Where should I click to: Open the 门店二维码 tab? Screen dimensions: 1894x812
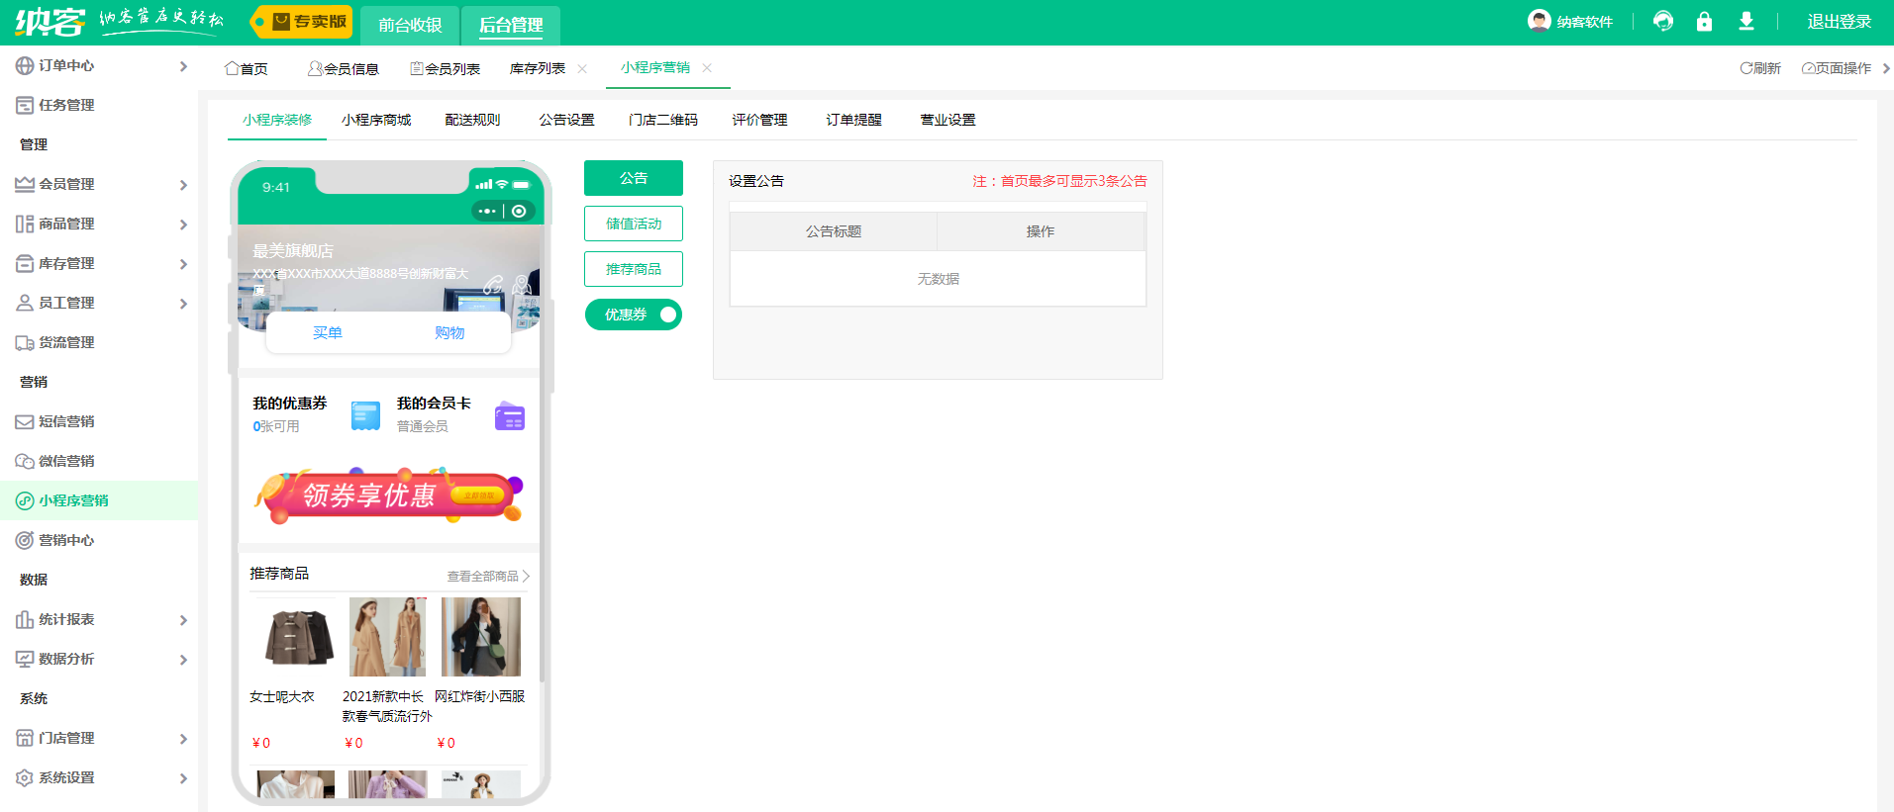tap(663, 120)
